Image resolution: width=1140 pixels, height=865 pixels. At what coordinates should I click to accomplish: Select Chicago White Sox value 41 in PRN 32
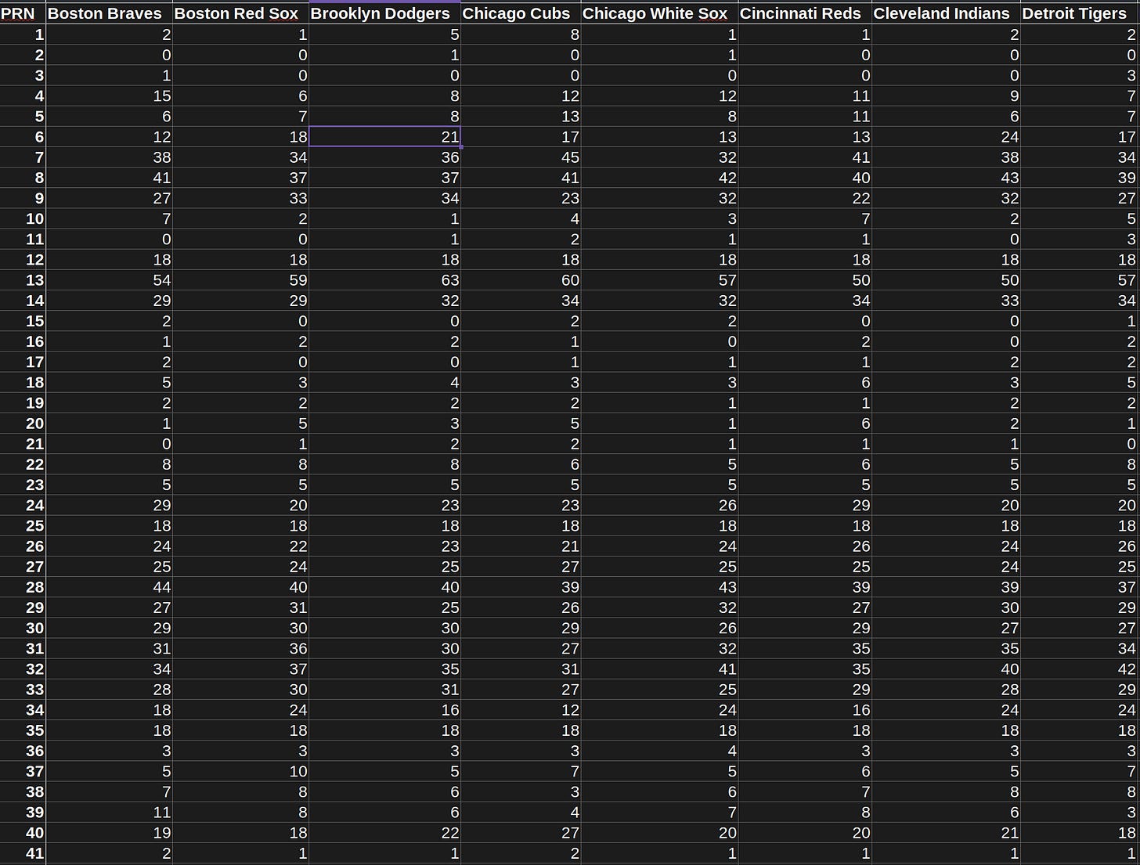click(660, 669)
